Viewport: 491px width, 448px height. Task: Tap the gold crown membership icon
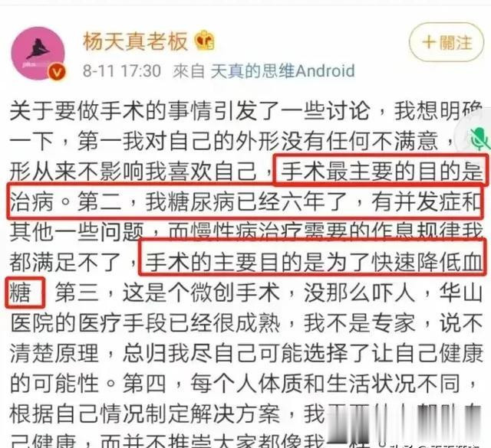pos(205,41)
